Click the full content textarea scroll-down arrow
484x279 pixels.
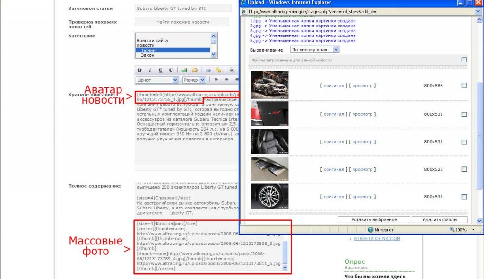(x=285, y=268)
